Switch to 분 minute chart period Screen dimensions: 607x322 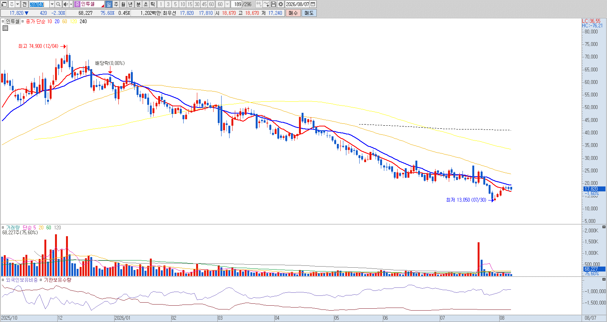pos(138,4)
